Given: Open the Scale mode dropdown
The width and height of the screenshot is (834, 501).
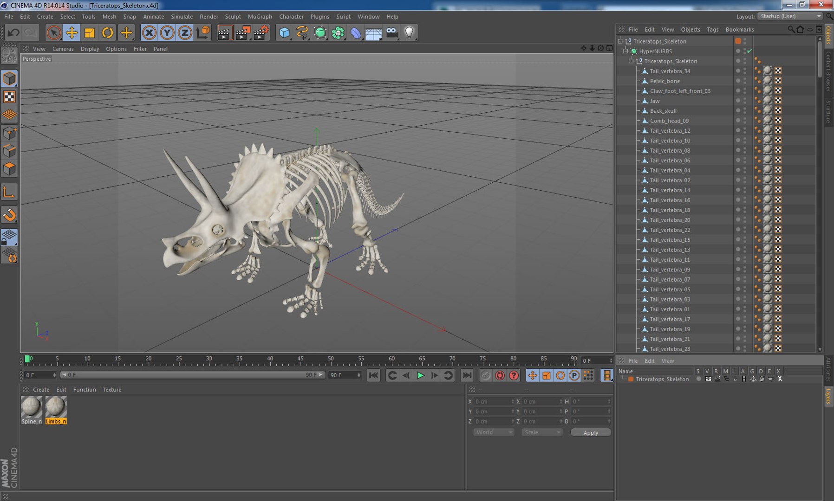Looking at the screenshot, I should [541, 432].
